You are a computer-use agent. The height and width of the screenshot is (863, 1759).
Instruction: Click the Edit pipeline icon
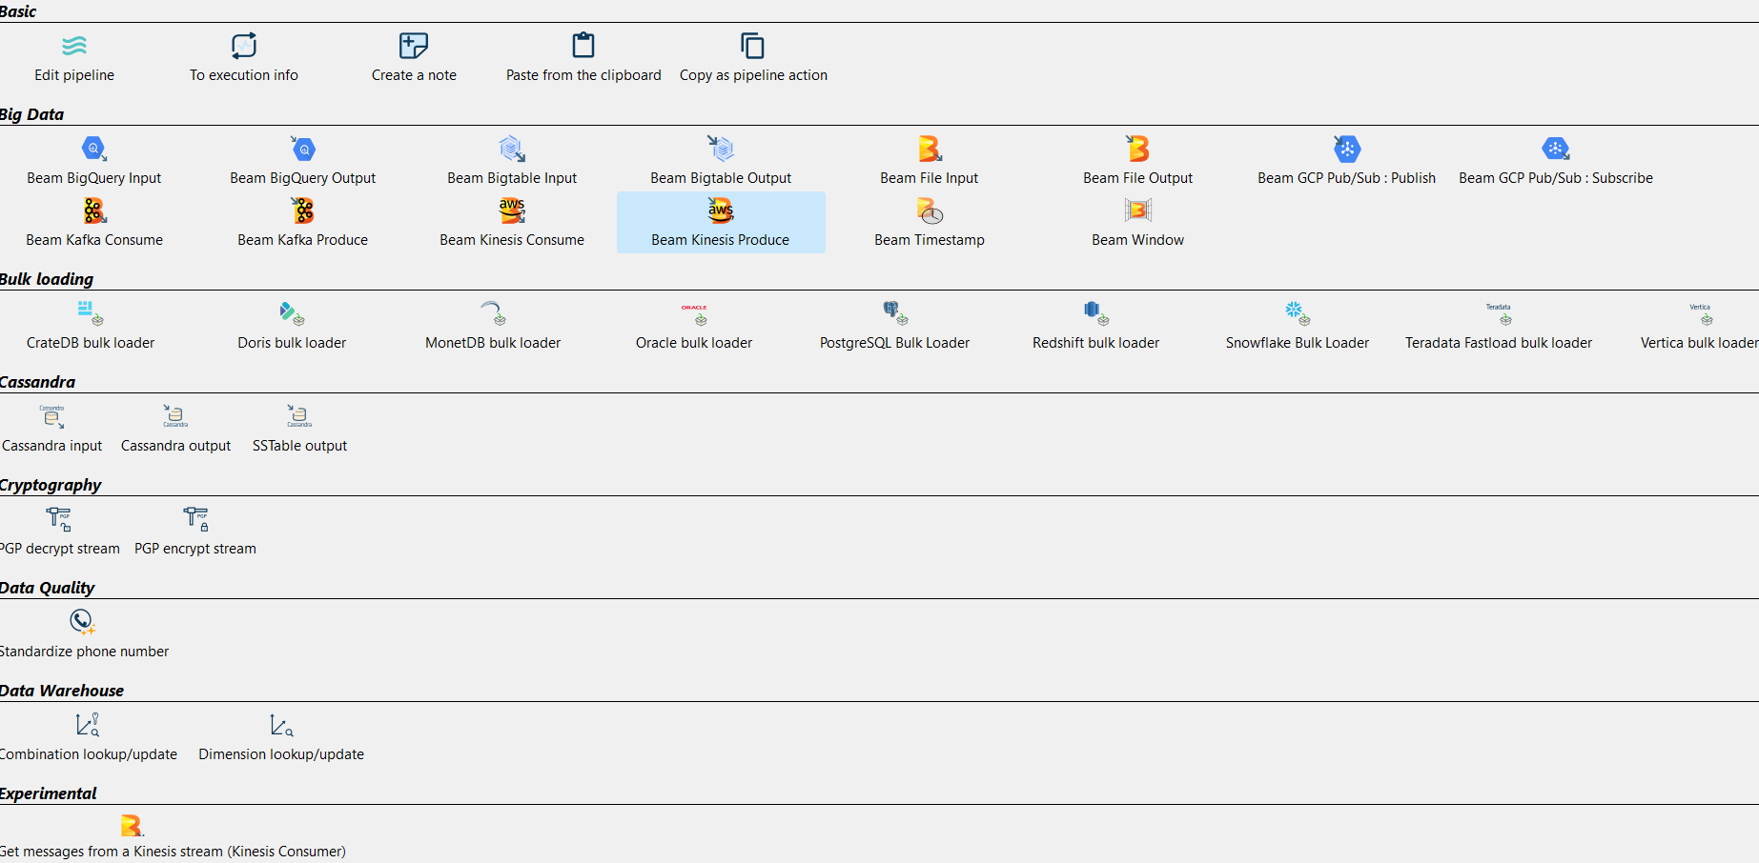(x=74, y=46)
